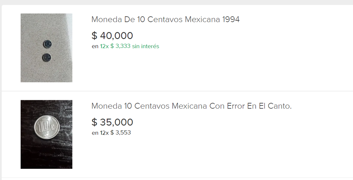
Task: Click the word 'en' before green 12x text
Action: point(95,46)
